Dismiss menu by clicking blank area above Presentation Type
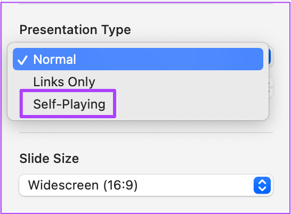The height and width of the screenshot is (214, 291). pos(146,13)
